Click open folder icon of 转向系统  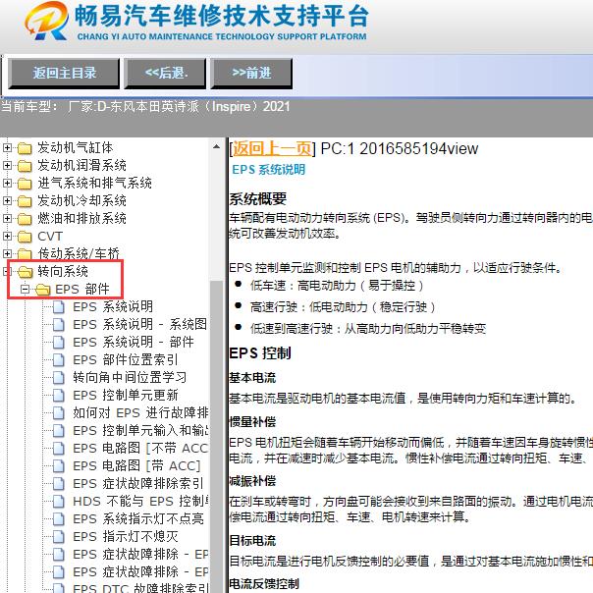(25, 272)
